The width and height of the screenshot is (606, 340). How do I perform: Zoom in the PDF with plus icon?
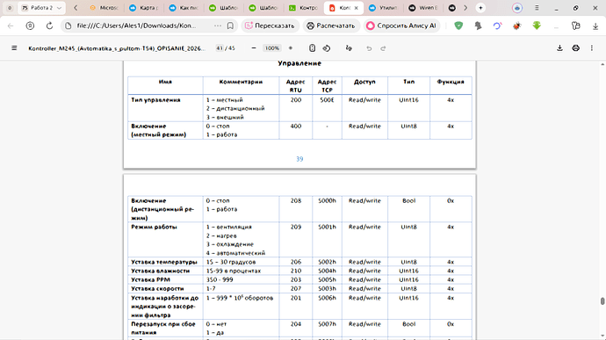coord(291,48)
